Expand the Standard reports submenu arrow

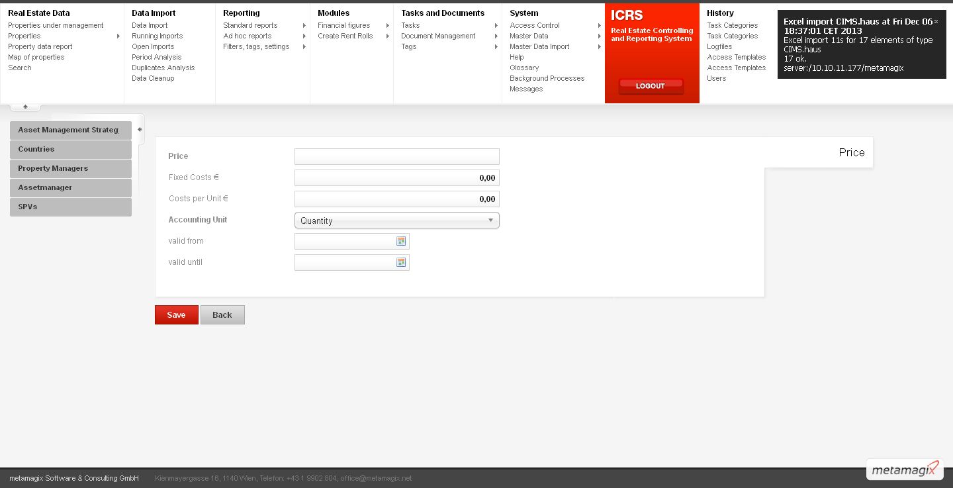[x=304, y=26]
